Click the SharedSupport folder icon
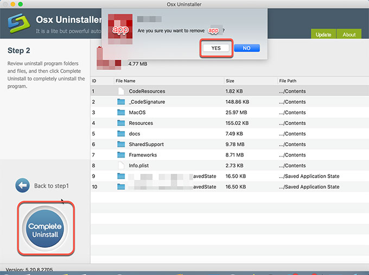This screenshot has height=275, width=369. (x=121, y=144)
